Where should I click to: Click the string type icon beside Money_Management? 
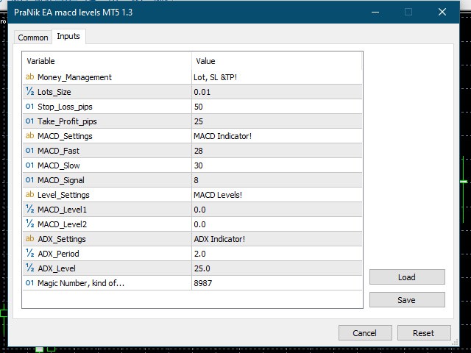(29, 77)
